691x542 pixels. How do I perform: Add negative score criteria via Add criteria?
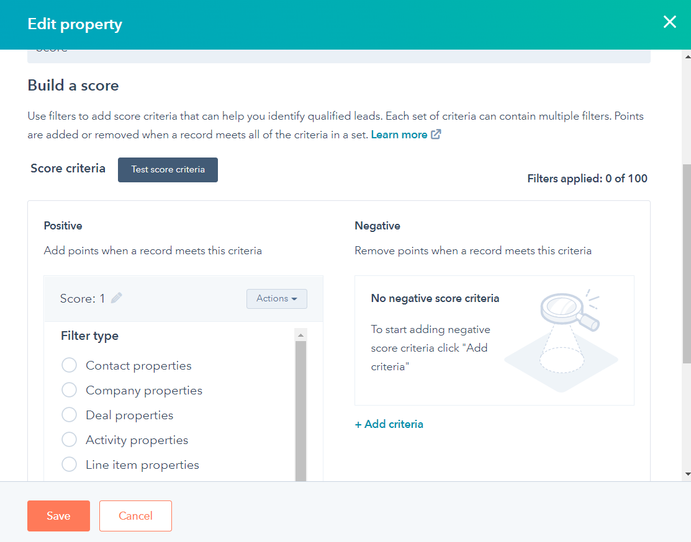pyautogui.click(x=389, y=424)
